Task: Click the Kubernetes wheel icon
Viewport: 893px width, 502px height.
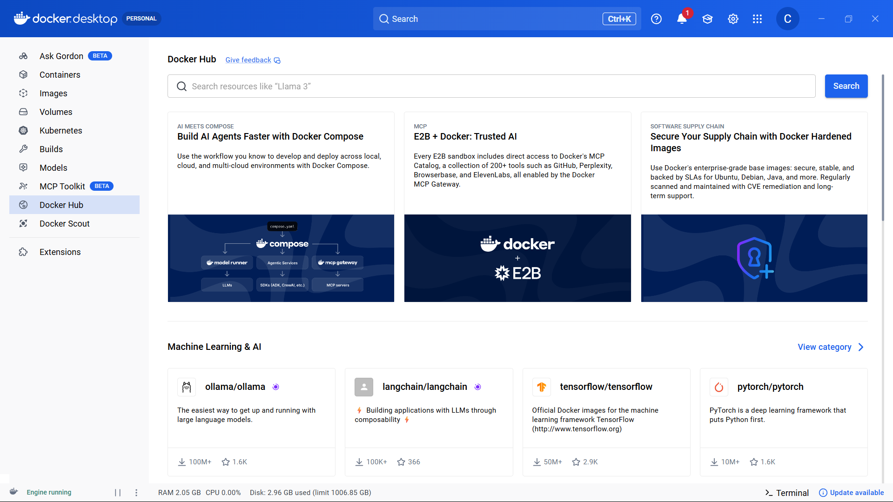Action: coord(23,130)
